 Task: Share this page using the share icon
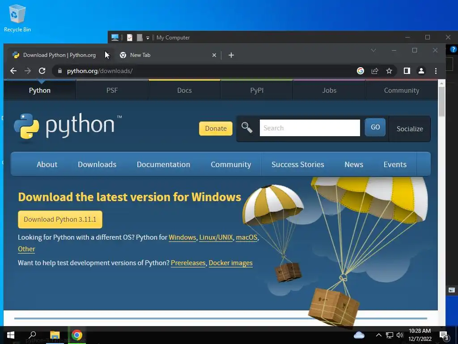(x=375, y=71)
